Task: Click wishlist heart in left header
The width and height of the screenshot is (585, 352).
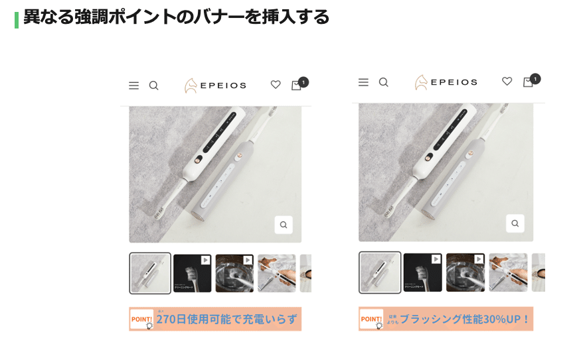Action: [276, 85]
